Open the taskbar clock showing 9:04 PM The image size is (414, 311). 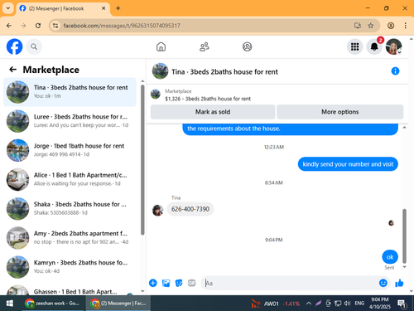[380, 304]
